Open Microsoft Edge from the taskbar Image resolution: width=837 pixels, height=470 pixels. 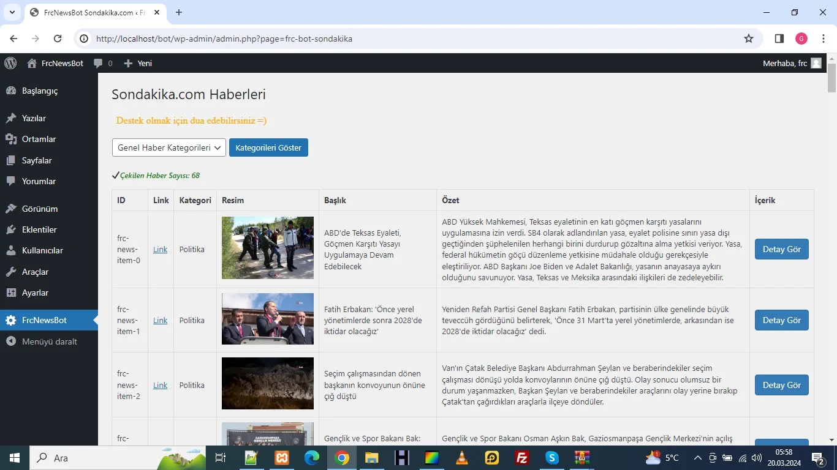tap(312, 458)
